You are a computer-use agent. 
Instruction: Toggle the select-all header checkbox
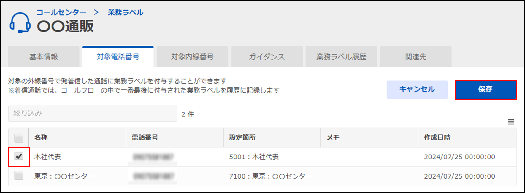[x=19, y=138]
